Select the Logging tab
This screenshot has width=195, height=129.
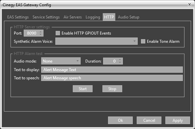(x=93, y=17)
